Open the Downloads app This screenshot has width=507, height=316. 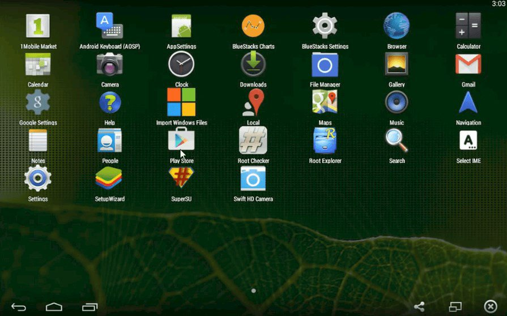[x=253, y=64]
